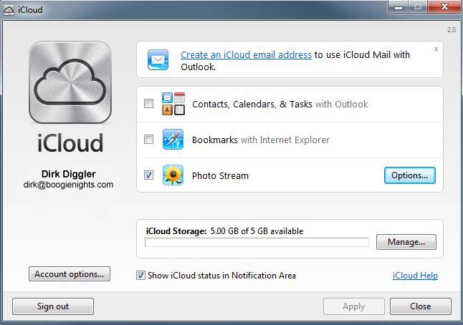The image size is (463, 325).
Task: Toggle Show iCloud status in Notification Area
Action: [x=140, y=276]
